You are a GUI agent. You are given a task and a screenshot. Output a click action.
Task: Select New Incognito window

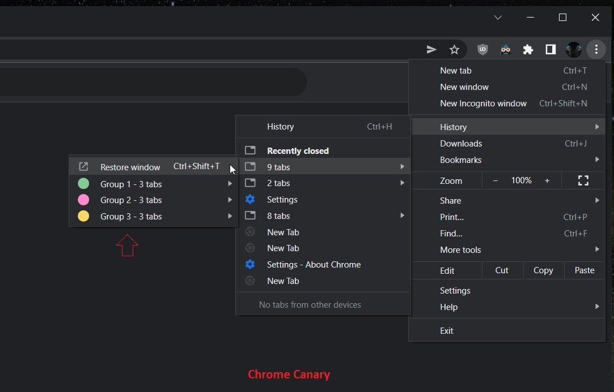click(483, 104)
